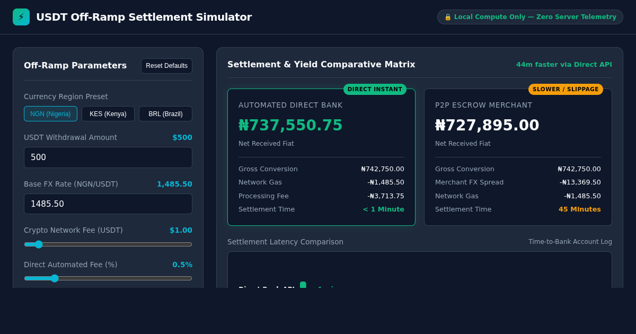Select the NGN (Nigeria) currency preset
The width and height of the screenshot is (636, 334).
coord(50,114)
